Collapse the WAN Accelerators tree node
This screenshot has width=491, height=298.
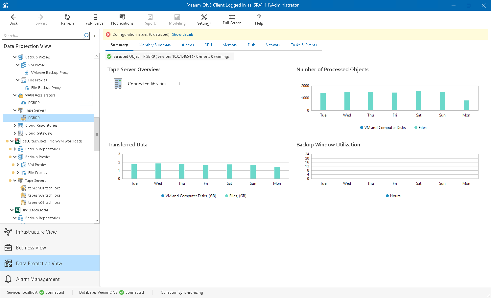(x=15, y=95)
